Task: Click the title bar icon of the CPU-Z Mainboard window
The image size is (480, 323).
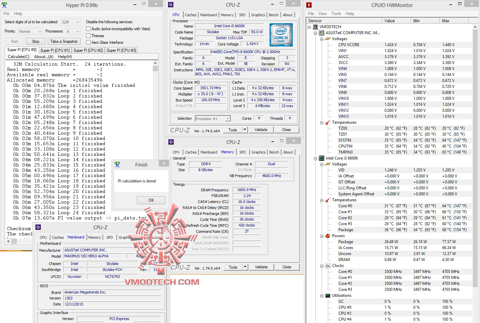Action: click(38, 227)
